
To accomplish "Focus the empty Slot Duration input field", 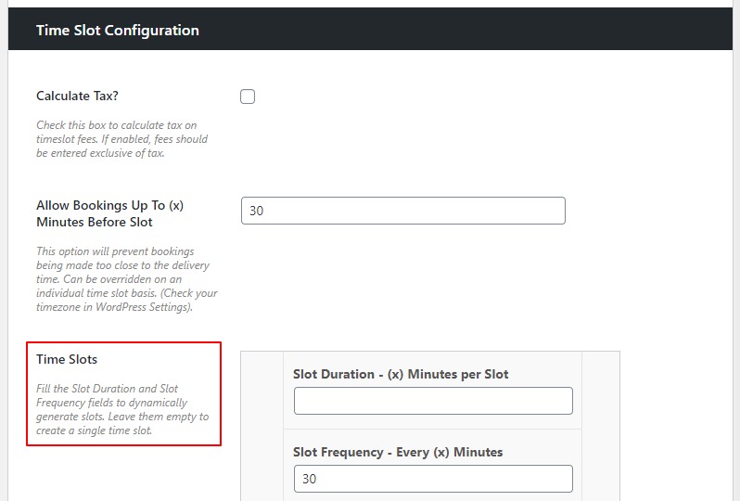I will click(x=433, y=401).
